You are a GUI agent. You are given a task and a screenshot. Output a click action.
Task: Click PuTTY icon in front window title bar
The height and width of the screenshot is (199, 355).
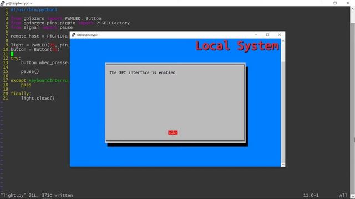tap(73, 35)
